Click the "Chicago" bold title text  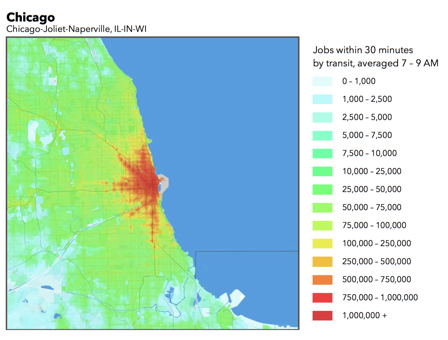30,18
